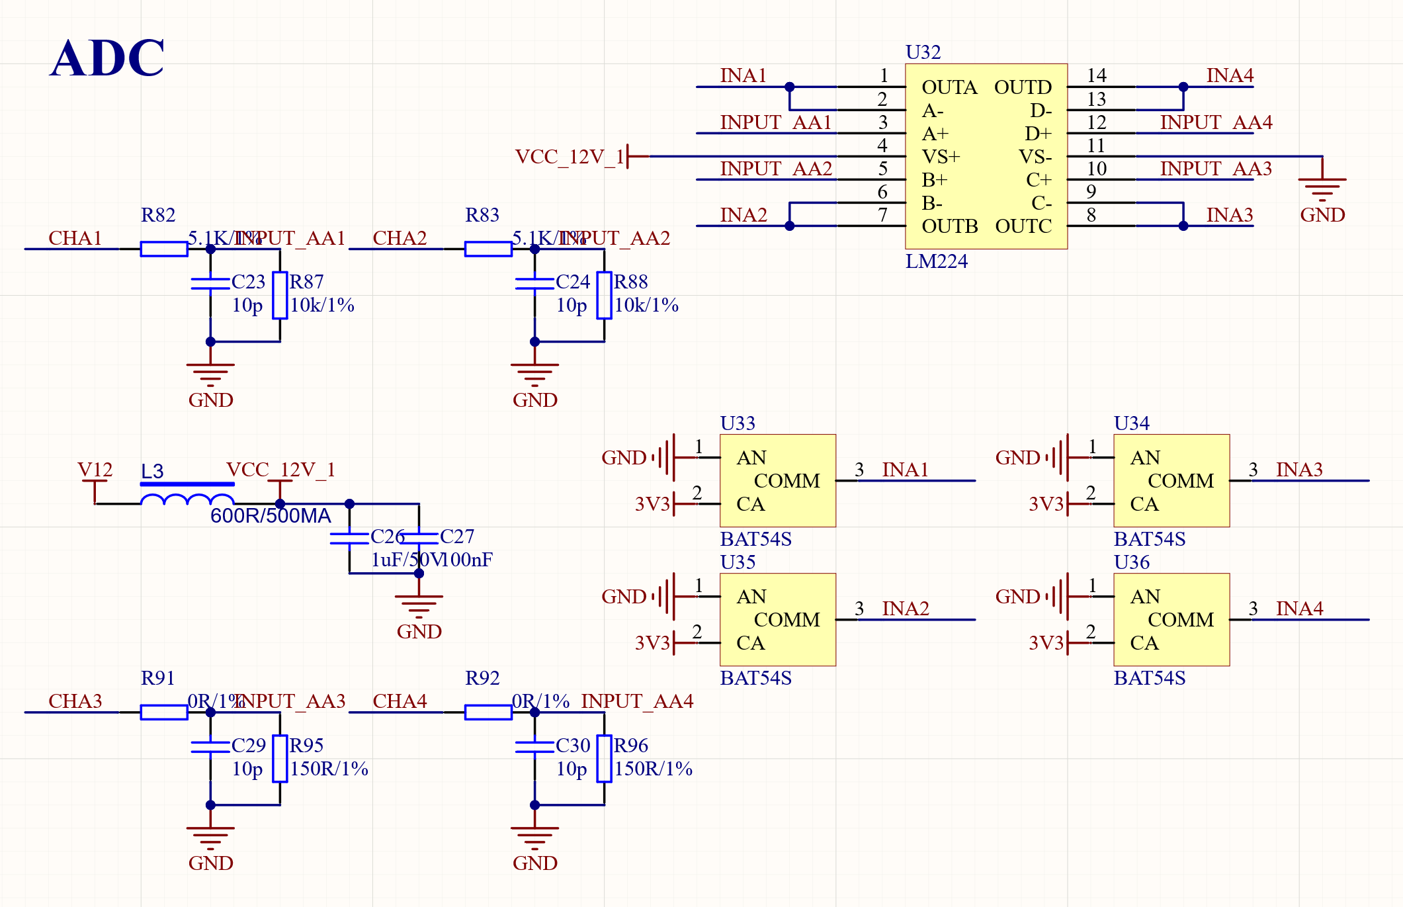This screenshot has height=907, width=1403.
Task: Click the 600R/500MA value text
Action: click(x=271, y=515)
